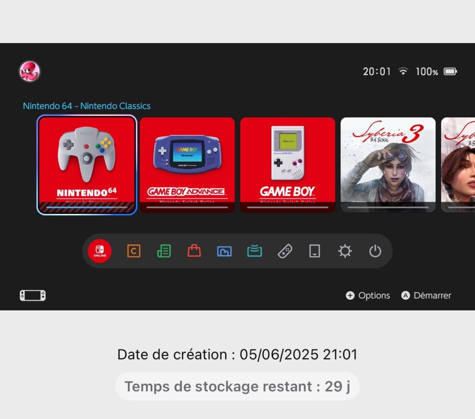Image resolution: width=475 pixels, height=419 pixels.
Task: Click the Date de création text
Action: tap(237, 355)
